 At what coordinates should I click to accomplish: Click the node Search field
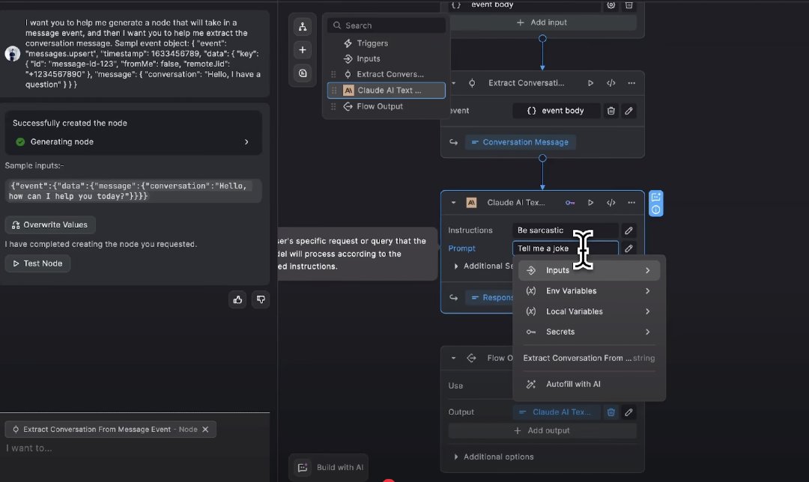pos(387,25)
